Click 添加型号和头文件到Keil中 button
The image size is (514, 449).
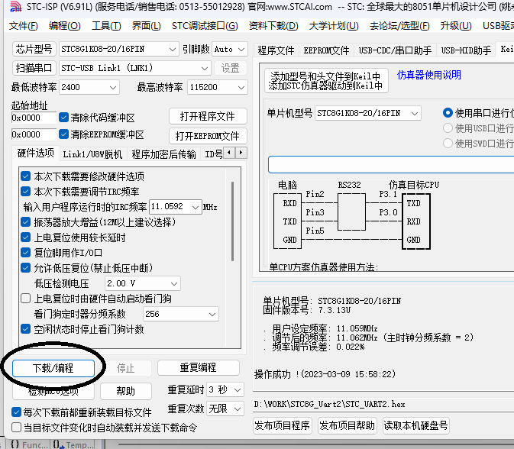point(326,81)
